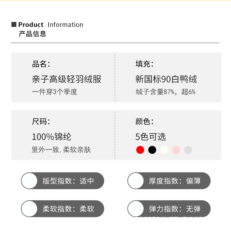This screenshot has height=229, width=231.
Task: Click the Product Information heading
Action: pos(51,25)
